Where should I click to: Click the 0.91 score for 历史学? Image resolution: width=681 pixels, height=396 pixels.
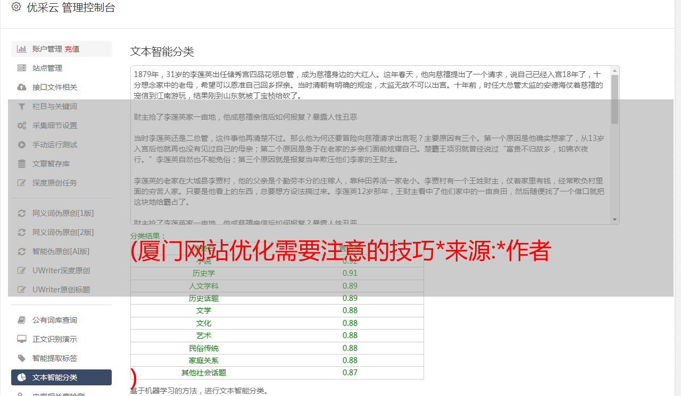click(350, 273)
